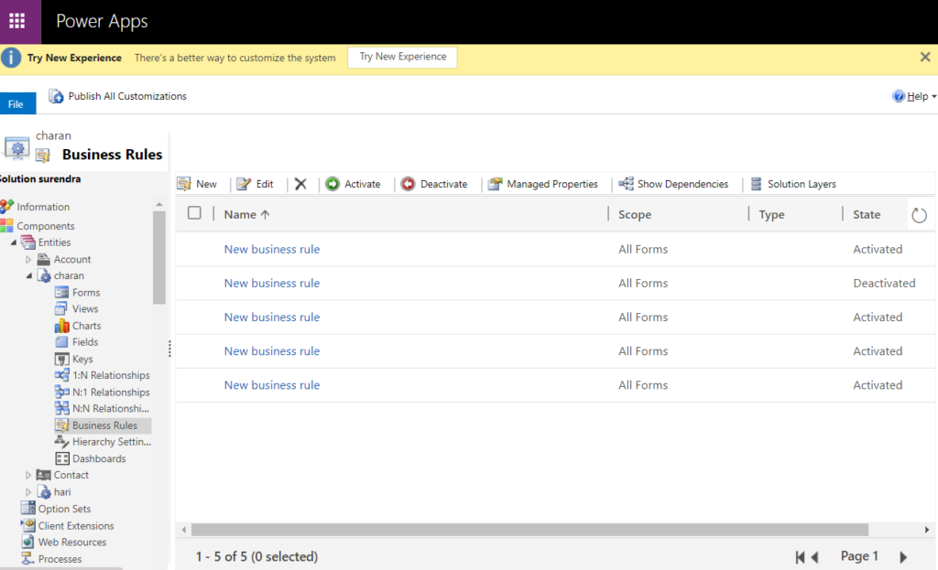Click the Views icon under charan
The width and height of the screenshot is (938, 570).
(61, 309)
